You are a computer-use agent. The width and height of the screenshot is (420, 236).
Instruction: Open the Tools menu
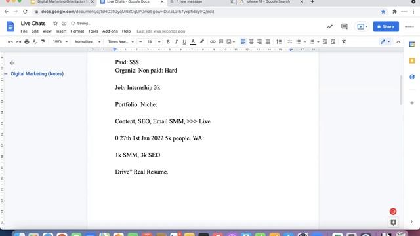pos(93,31)
